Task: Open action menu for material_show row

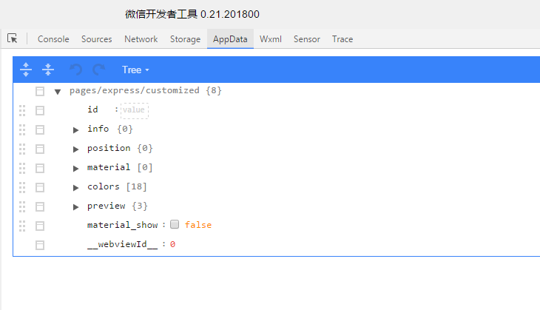Action: click(x=40, y=226)
